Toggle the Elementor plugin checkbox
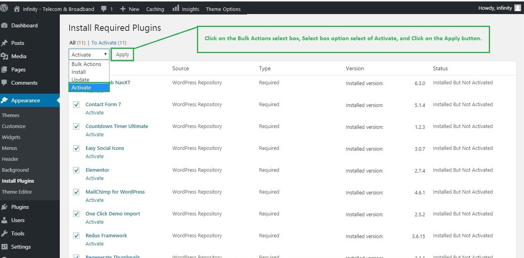 (x=77, y=170)
